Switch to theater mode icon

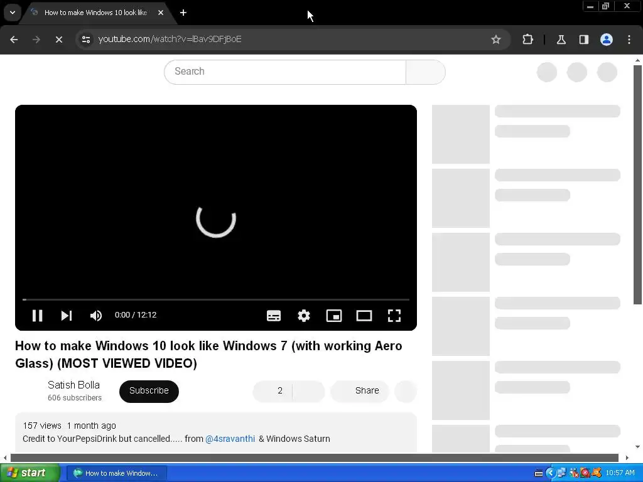coord(364,316)
